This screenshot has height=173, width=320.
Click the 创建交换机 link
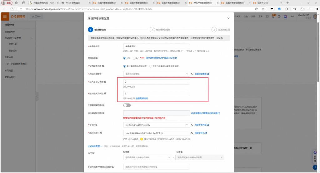[201, 133]
